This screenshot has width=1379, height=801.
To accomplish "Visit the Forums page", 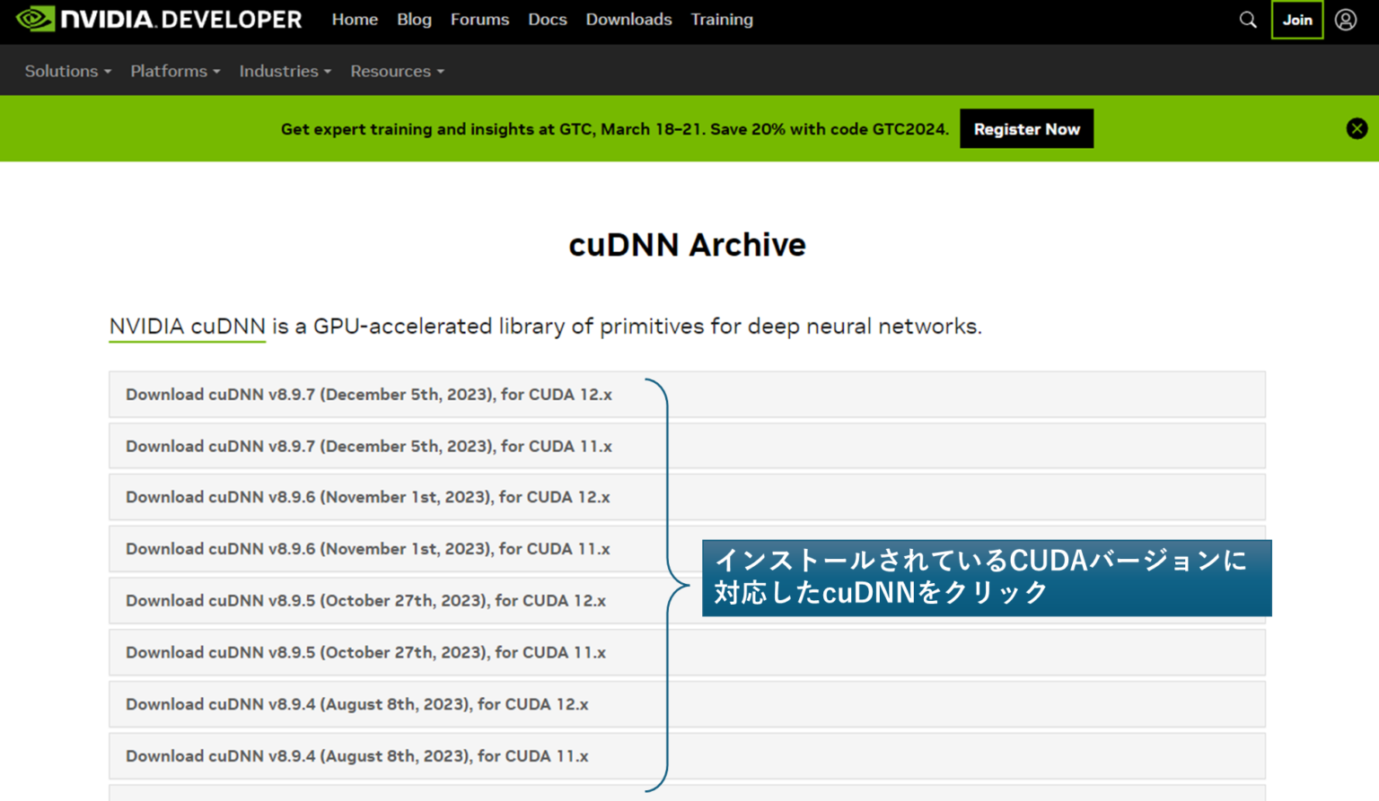I will pos(479,19).
